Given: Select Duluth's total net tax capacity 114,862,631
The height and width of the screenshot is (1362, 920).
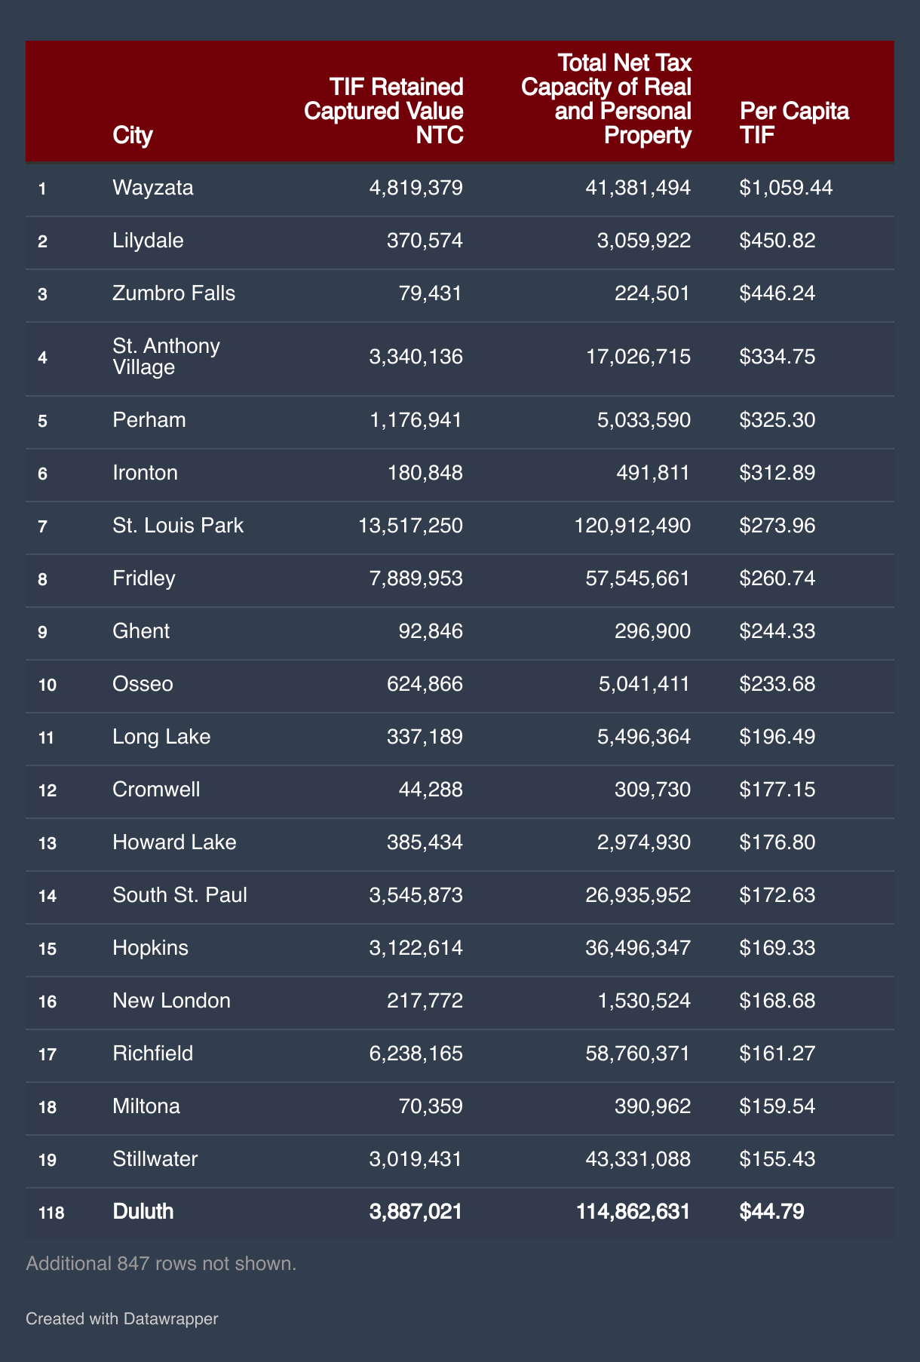Looking at the screenshot, I should [x=633, y=1211].
